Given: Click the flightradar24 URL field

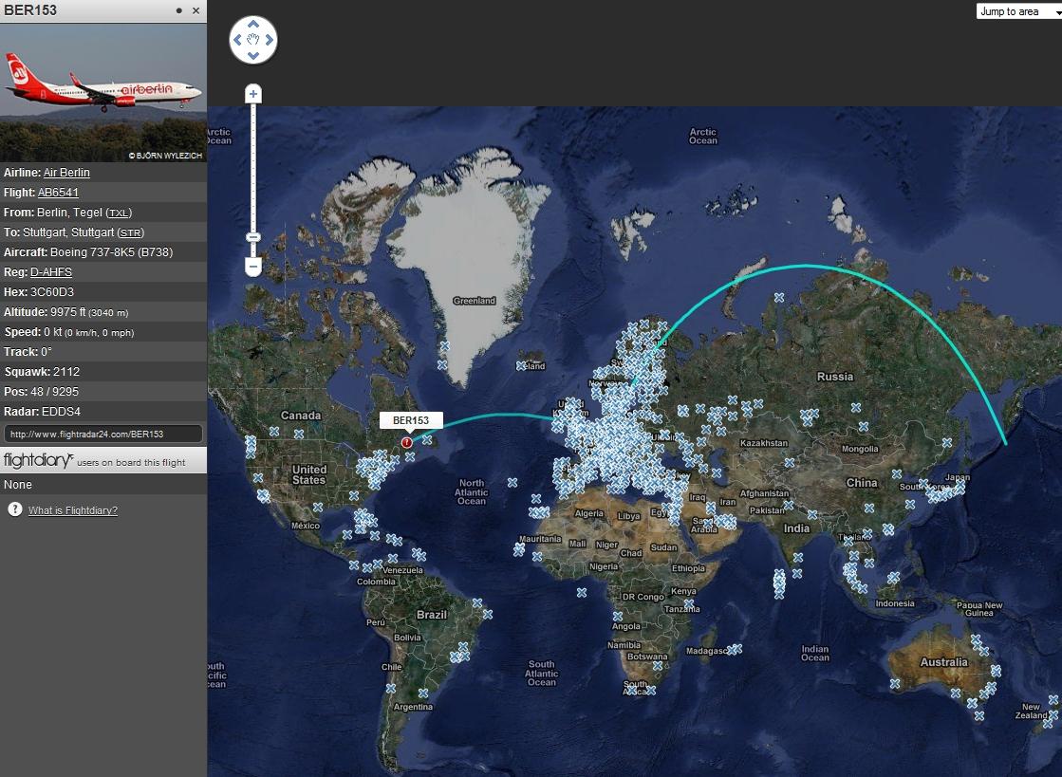Looking at the screenshot, I should tap(102, 434).
